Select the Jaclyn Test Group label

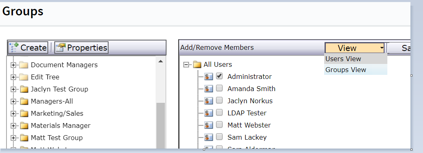[x=59, y=89]
